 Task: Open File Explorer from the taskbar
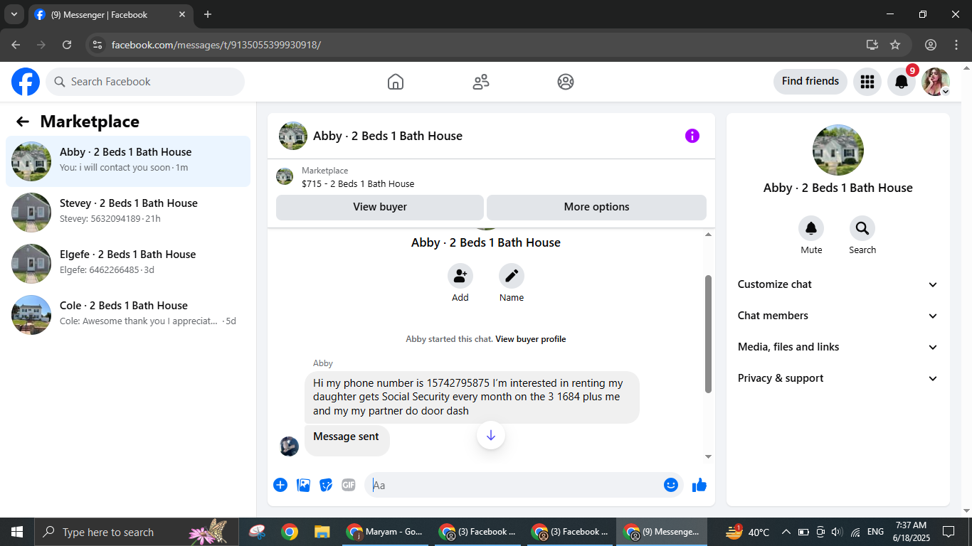(x=322, y=532)
